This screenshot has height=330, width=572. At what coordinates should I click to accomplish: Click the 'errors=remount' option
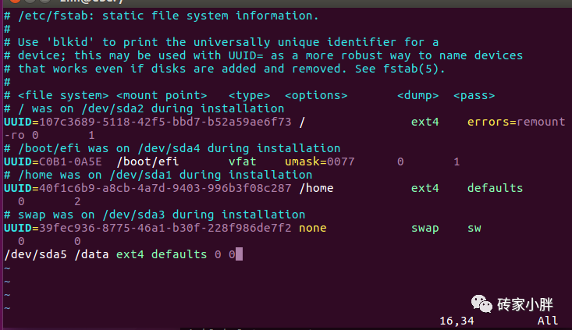click(x=516, y=122)
